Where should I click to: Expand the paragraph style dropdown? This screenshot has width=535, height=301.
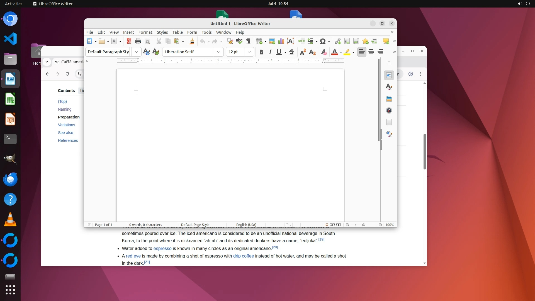coord(136,52)
